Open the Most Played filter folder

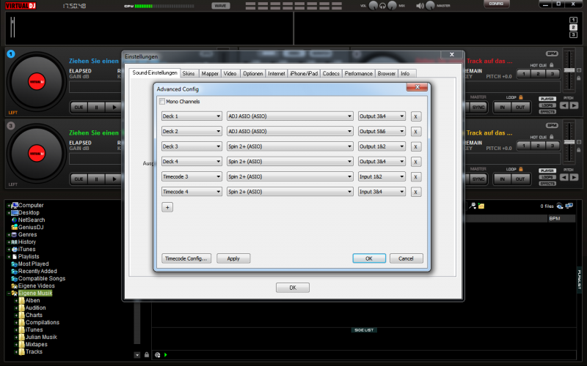pyautogui.click(x=33, y=264)
